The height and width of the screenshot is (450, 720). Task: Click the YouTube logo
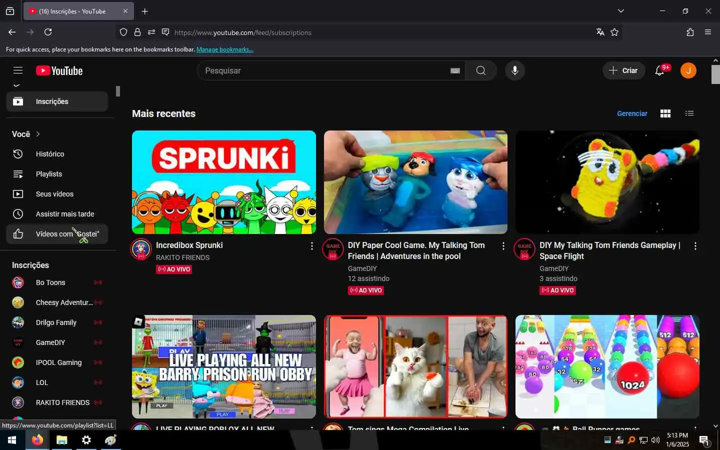(59, 70)
